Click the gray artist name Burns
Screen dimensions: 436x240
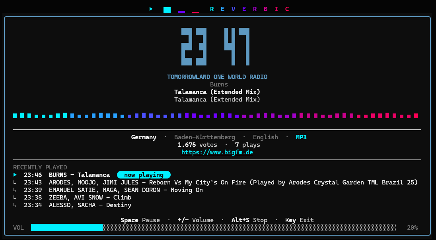[x=219, y=84]
